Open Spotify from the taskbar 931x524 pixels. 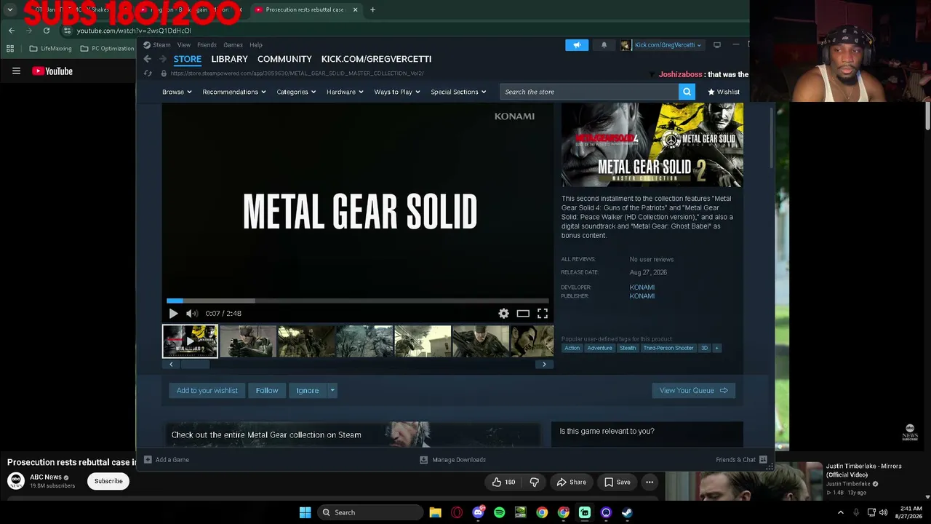(499, 512)
